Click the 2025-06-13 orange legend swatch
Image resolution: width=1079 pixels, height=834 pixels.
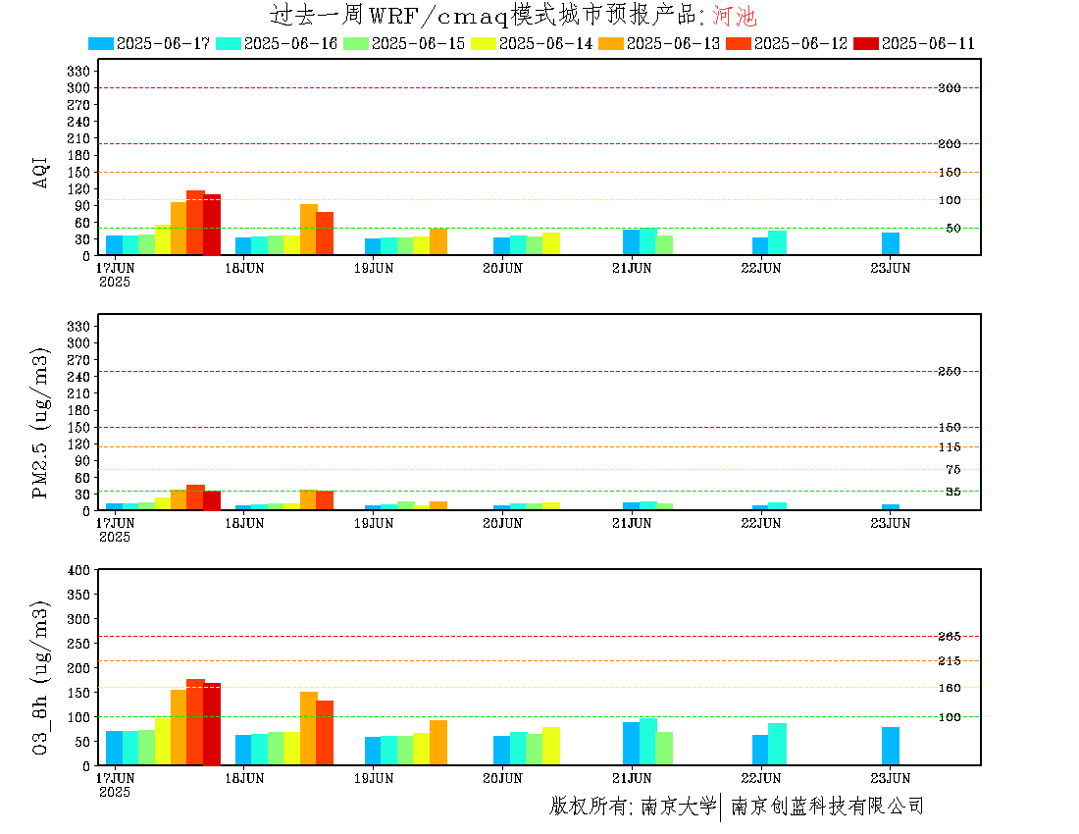[x=611, y=43]
